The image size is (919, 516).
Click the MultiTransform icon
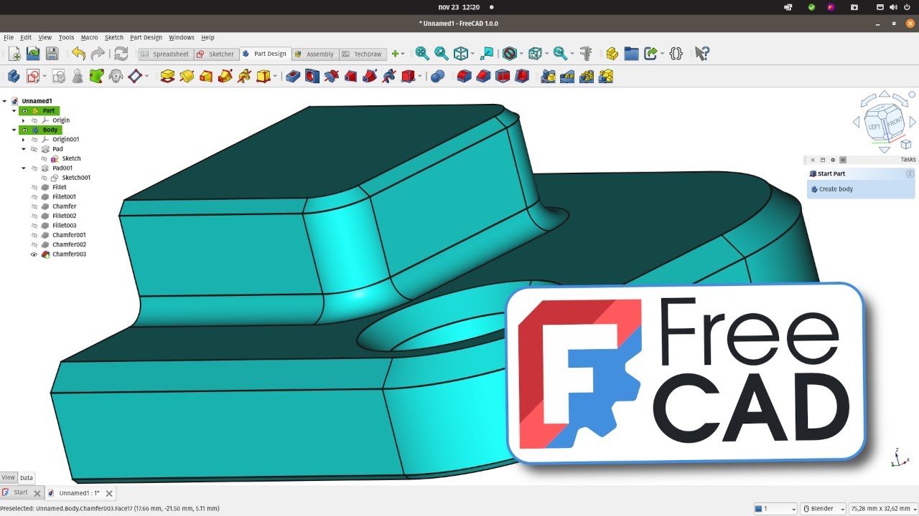[x=606, y=76]
